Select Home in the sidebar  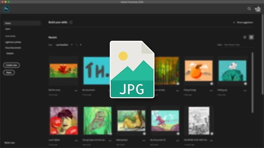(x=22, y=23)
